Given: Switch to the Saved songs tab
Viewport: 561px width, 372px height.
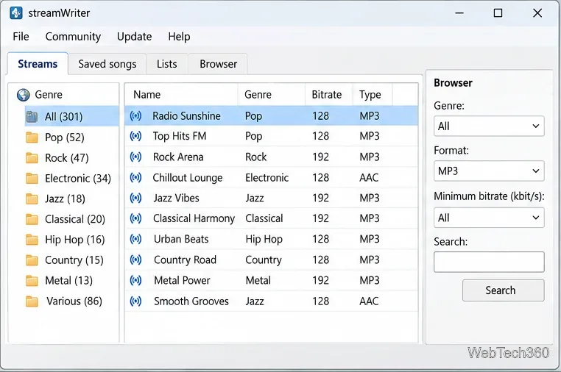Looking at the screenshot, I should click(107, 64).
